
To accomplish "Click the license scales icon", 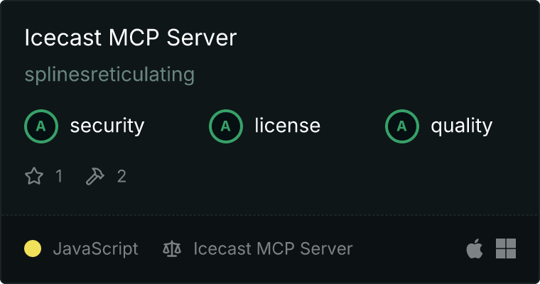I will tap(172, 248).
